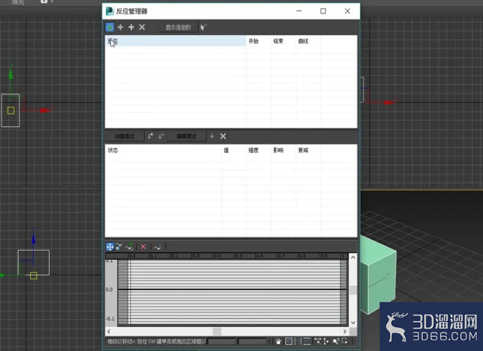Click the 反应管理器 window app icon
483x351 pixels.
tap(110, 11)
